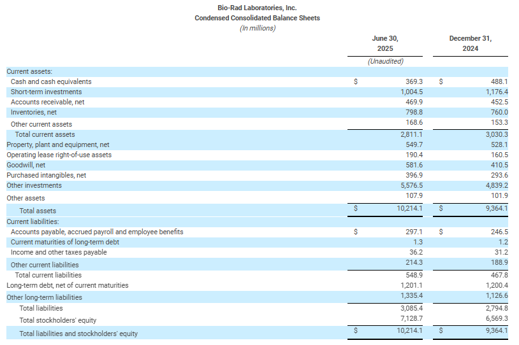Click 'Other current assets' label
This screenshot has width=519, height=345.
[x=41, y=124]
